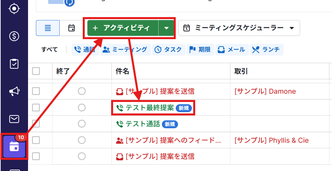Sort by the 取引 column header
Image resolution: width=332 pixels, height=171 pixels.
[x=241, y=71]
